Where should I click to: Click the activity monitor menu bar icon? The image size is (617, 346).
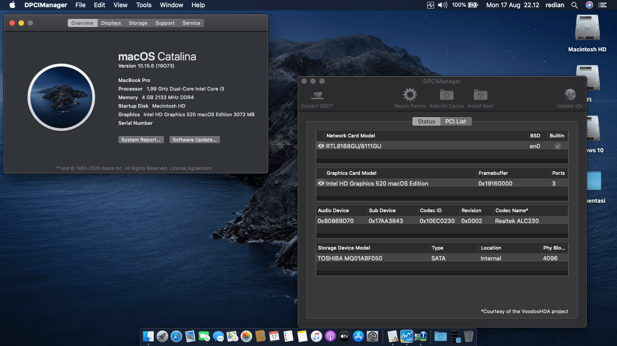coord(430,5)
